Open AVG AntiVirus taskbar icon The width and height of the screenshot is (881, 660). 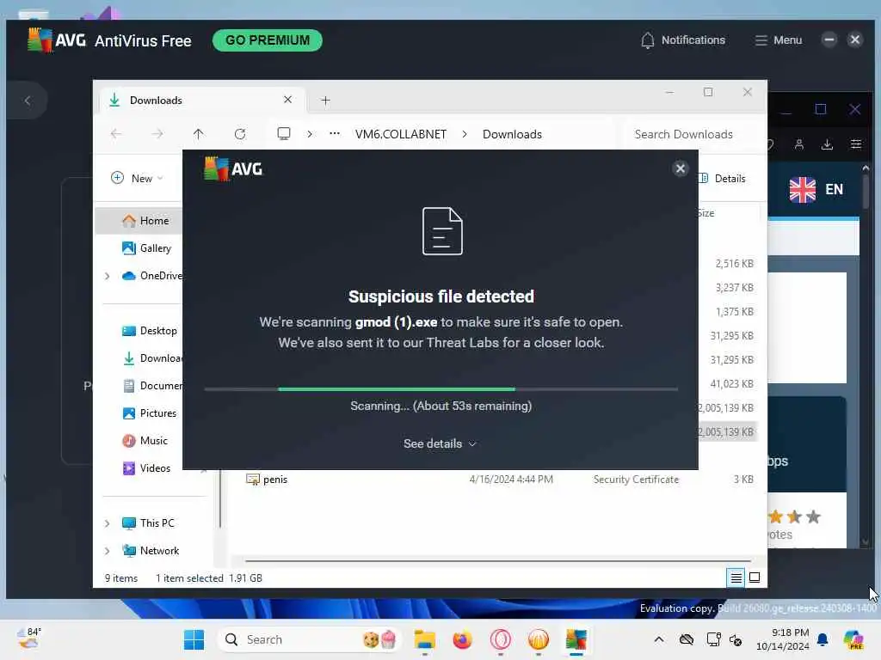[576, 639]
